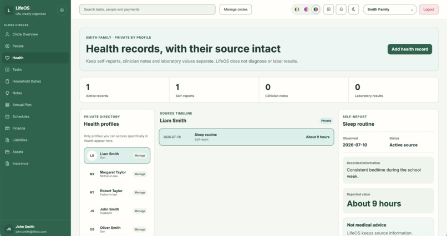Click Manage for Oliver Smith
Viewport: 447px width, 236px height.
140,229
